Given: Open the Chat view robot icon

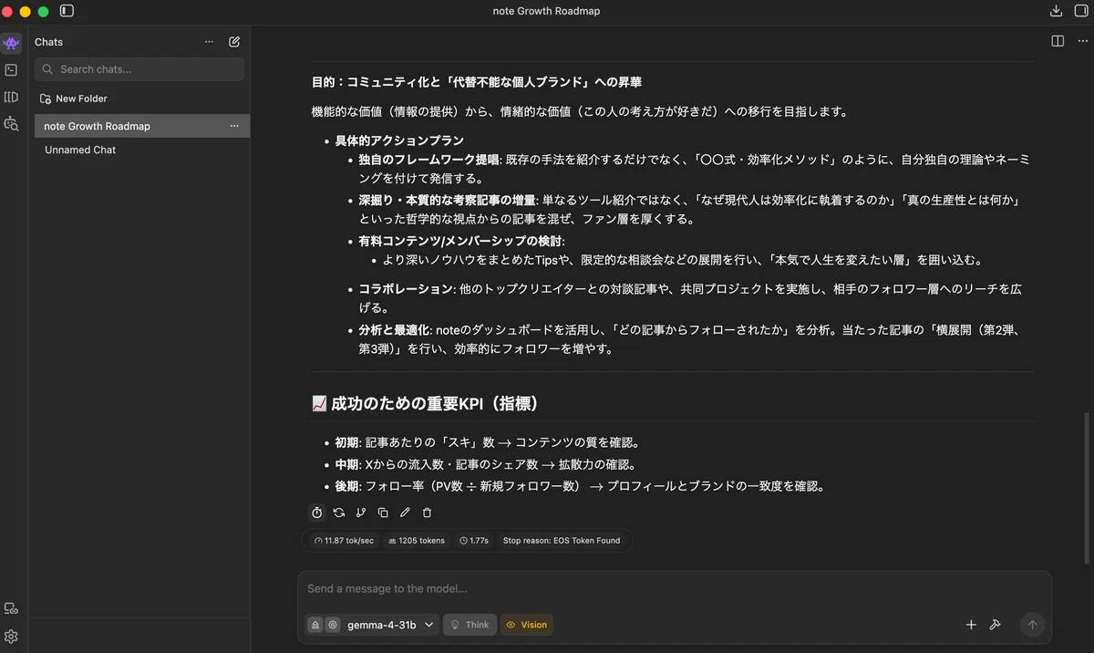Looking at the screenshot, I should tap(11, 43).
